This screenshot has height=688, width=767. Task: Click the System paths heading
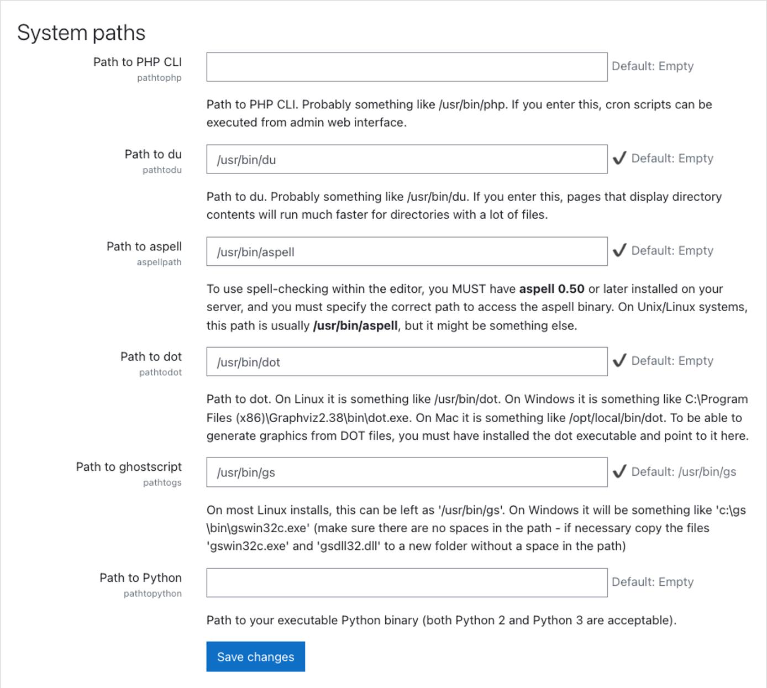(x=81, y=32)
